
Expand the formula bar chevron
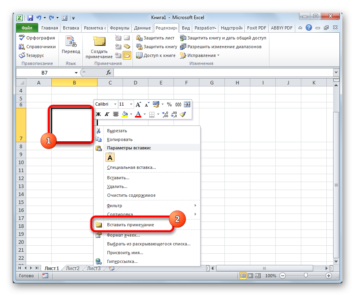(x=336, y=73)
